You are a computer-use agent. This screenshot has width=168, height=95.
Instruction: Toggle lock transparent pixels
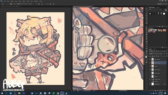coord(152,56)
